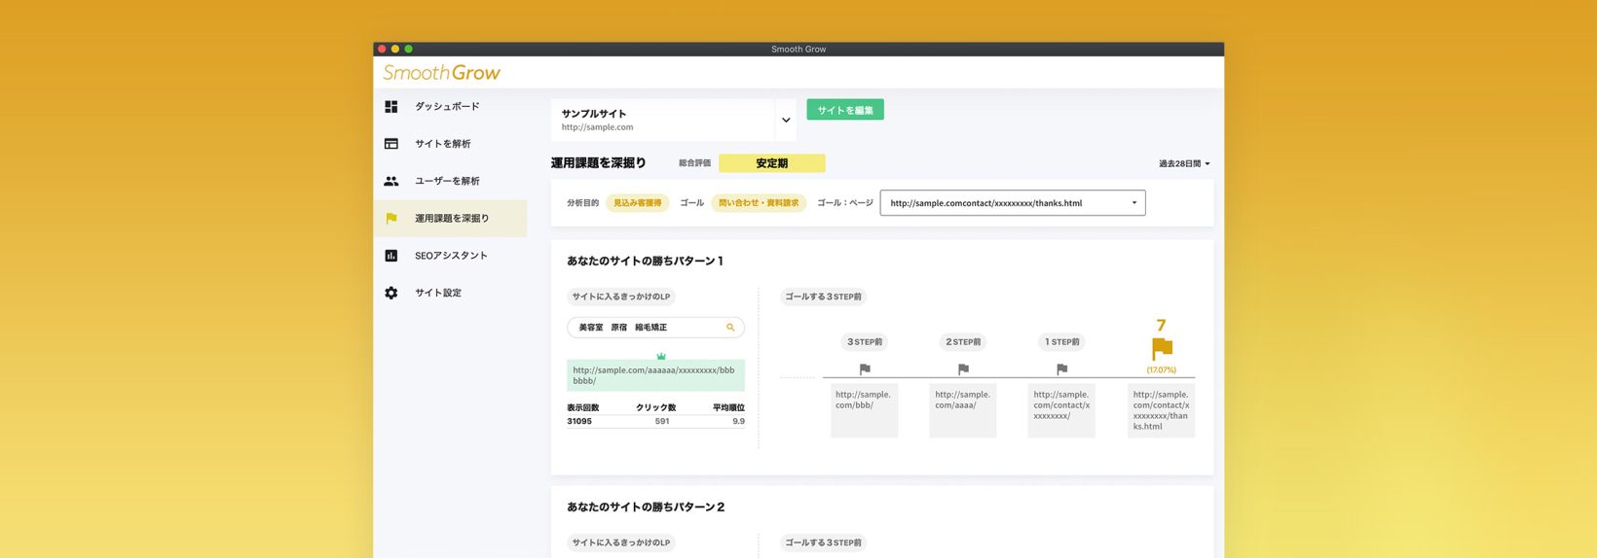Click the magnifier icon in keyword search box
Image resolution: width=1597 pixels, height=558 pixels.
pos(730,328)
